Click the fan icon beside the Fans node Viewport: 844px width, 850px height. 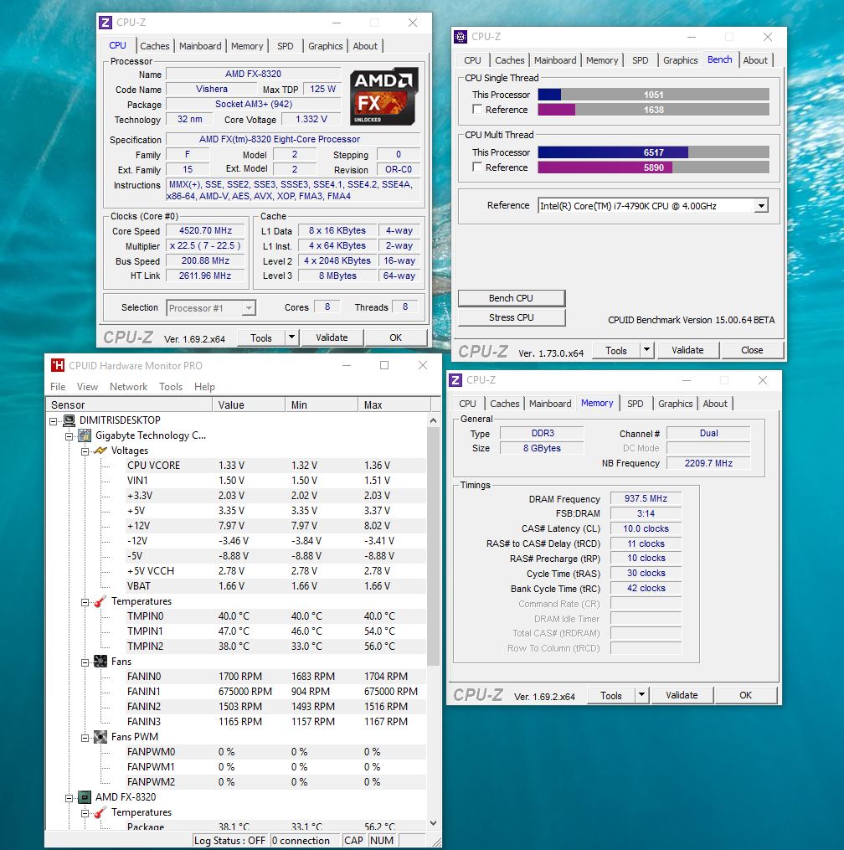pos(100,662)
